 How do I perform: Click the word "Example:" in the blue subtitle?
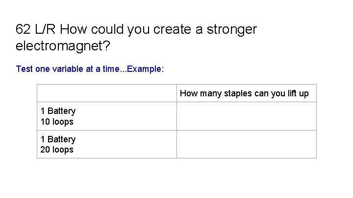(x=145, y=69)
